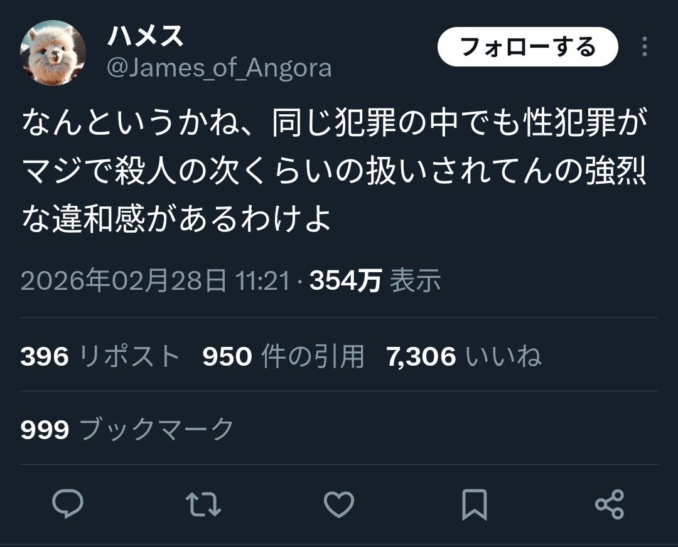Repost this tweet using arrows icon
This screenshot has height=547, width=678.
tap(203, 504)
